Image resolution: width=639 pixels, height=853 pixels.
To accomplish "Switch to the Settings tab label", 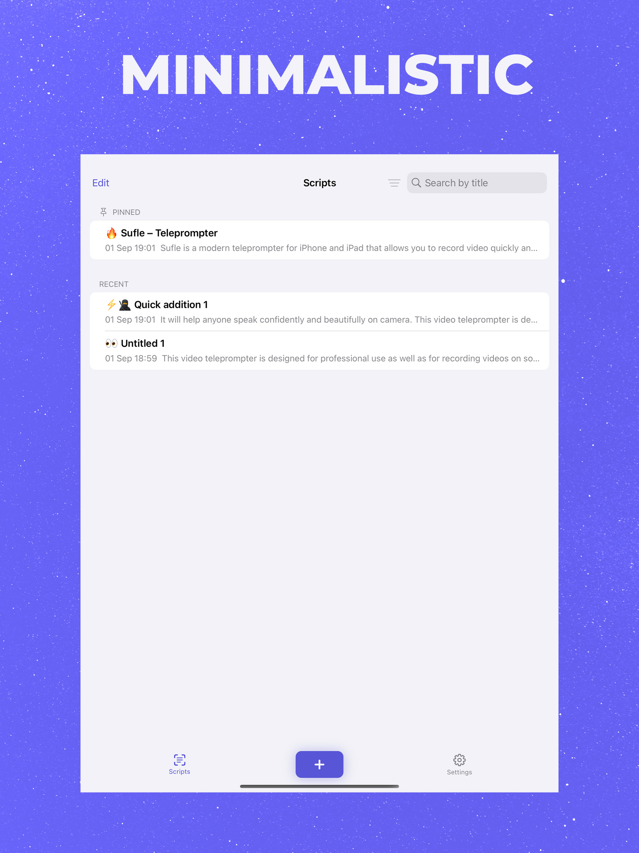I will pos(459,772).
